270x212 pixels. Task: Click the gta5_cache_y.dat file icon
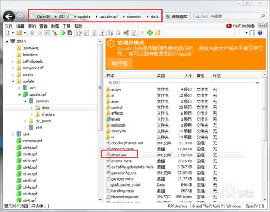tap(108, 185)
